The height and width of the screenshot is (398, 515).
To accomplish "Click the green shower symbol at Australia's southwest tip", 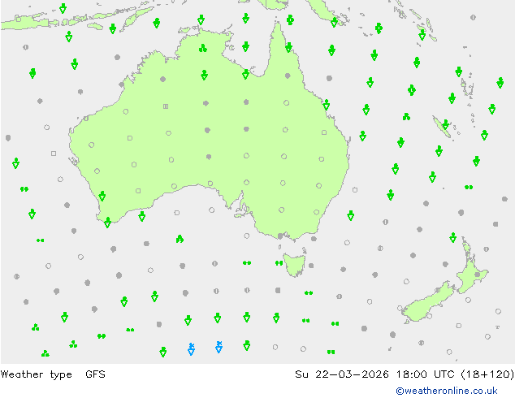I will click(107, 223).
